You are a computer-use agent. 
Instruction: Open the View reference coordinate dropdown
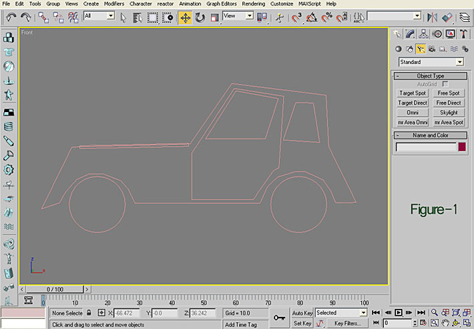point(238,15)
